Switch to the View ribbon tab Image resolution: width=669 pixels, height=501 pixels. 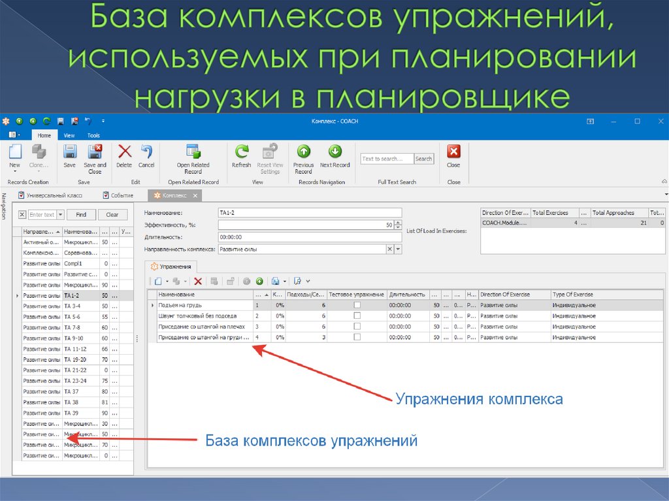point(69,135)
